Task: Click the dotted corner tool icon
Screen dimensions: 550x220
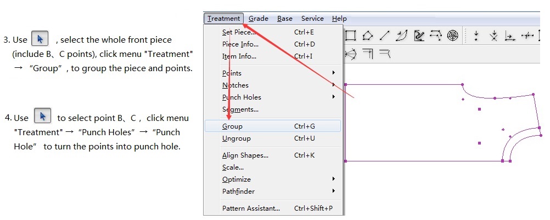Action: tap(368, 54)
